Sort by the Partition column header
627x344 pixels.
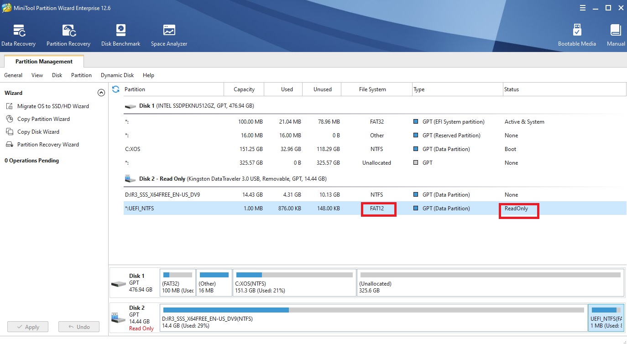coord(173,89)
